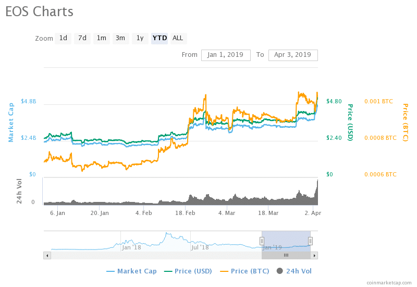Click the EOS Charts heading
This screenshot has width=417, height=287.
[40, 11]
